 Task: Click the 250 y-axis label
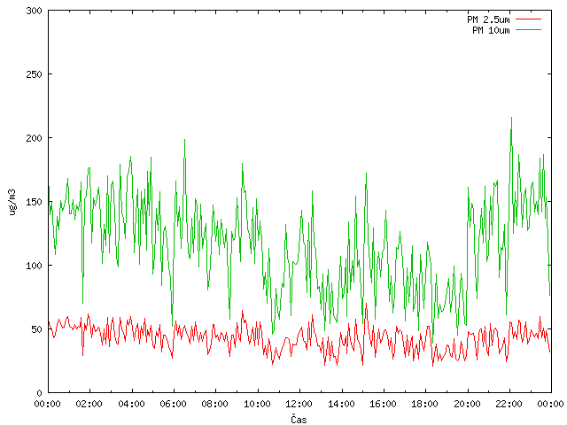pyautogui.click(x=35, y=74)
